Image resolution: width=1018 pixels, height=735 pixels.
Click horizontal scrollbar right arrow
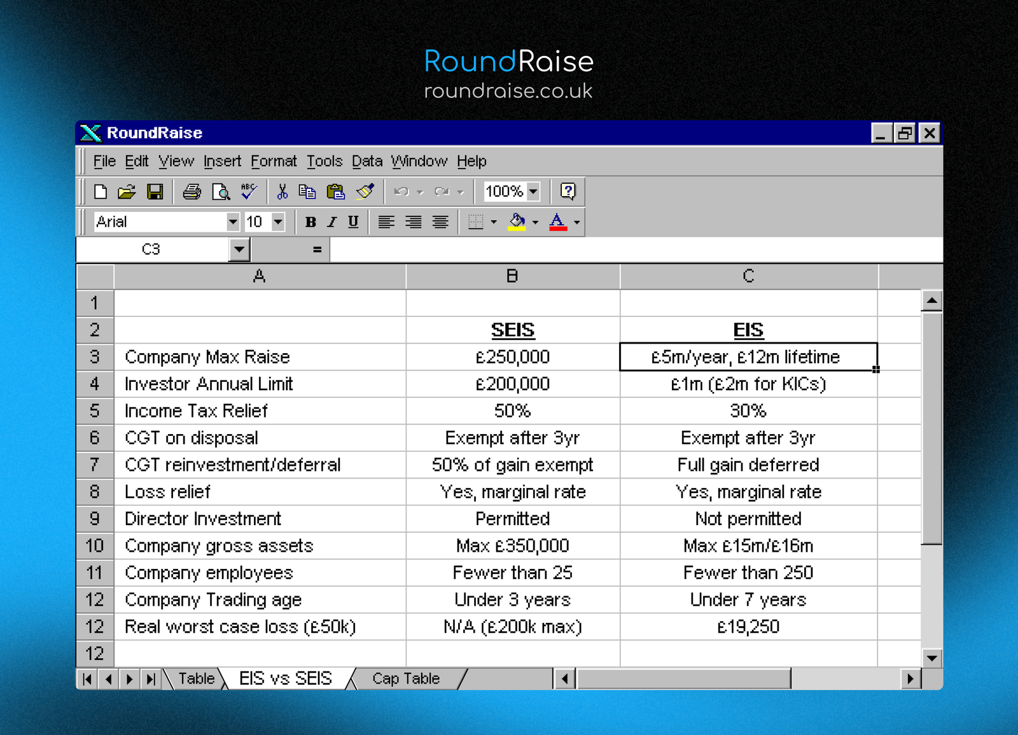[910, 679]
